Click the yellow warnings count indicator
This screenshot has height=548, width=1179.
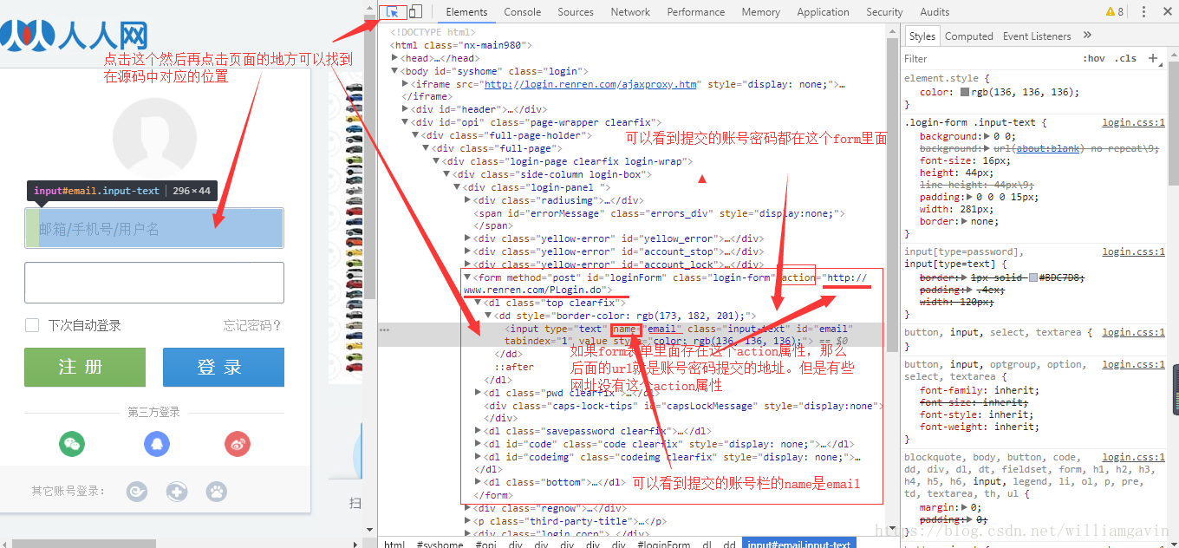tap(1114, 12)
